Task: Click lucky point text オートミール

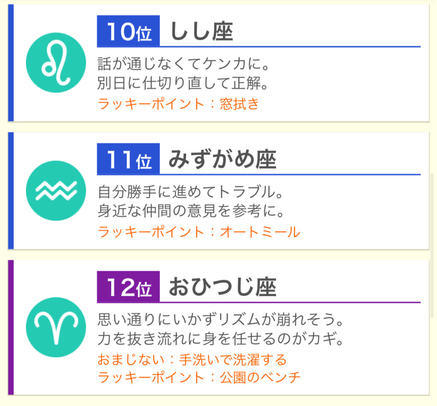Action: (x=260, y=232)
